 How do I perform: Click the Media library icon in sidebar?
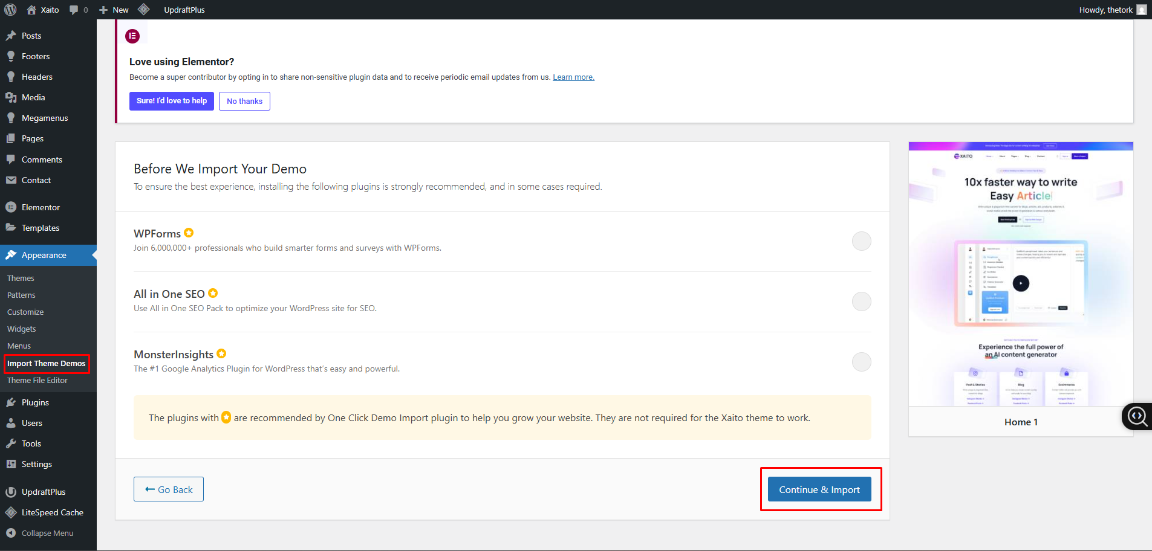pos(11,97)
